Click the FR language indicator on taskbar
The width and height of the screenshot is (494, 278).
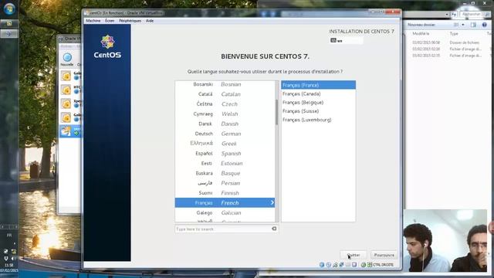[9, 236]
